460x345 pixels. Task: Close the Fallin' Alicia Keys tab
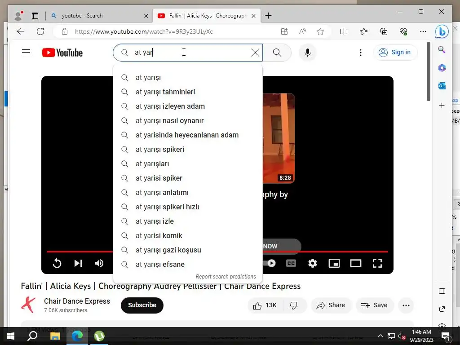pyautogui.click(x=254, y=16)
